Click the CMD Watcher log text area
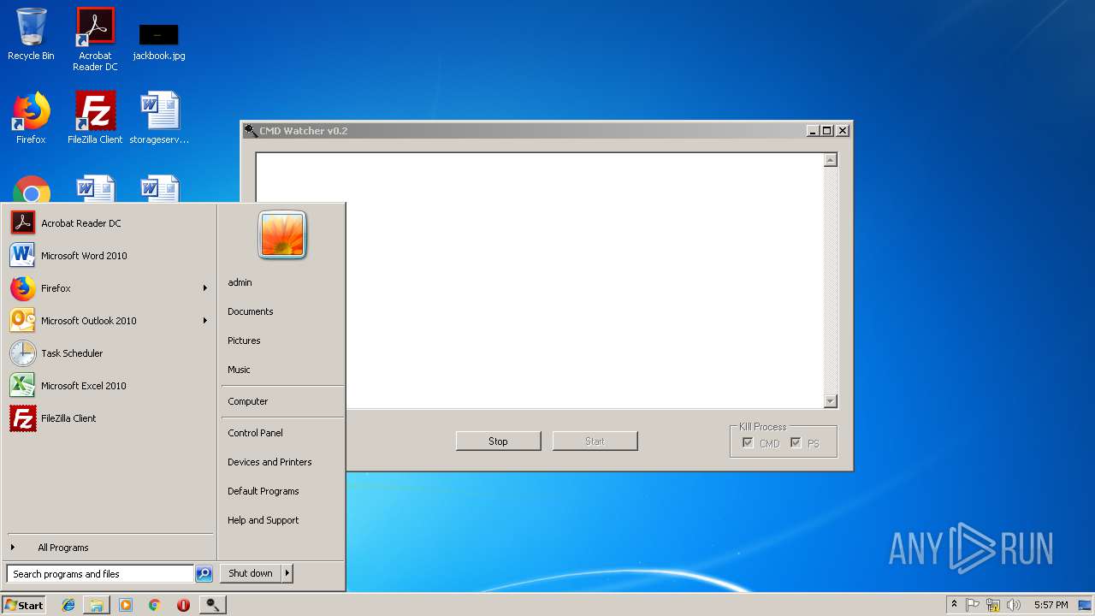Screen dimensions: 1095x616 click(540, 281)
